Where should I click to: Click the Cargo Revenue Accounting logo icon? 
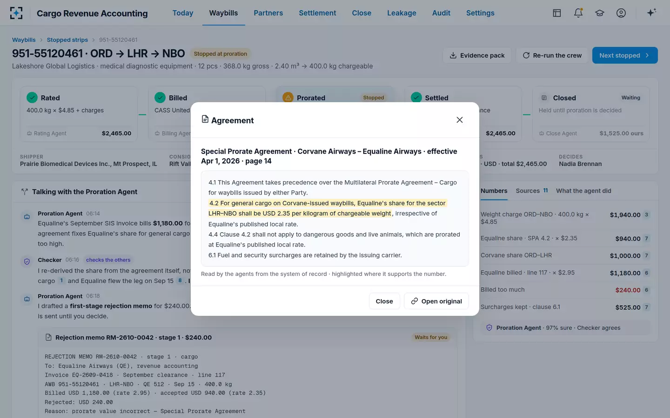[x=16, y=13]
